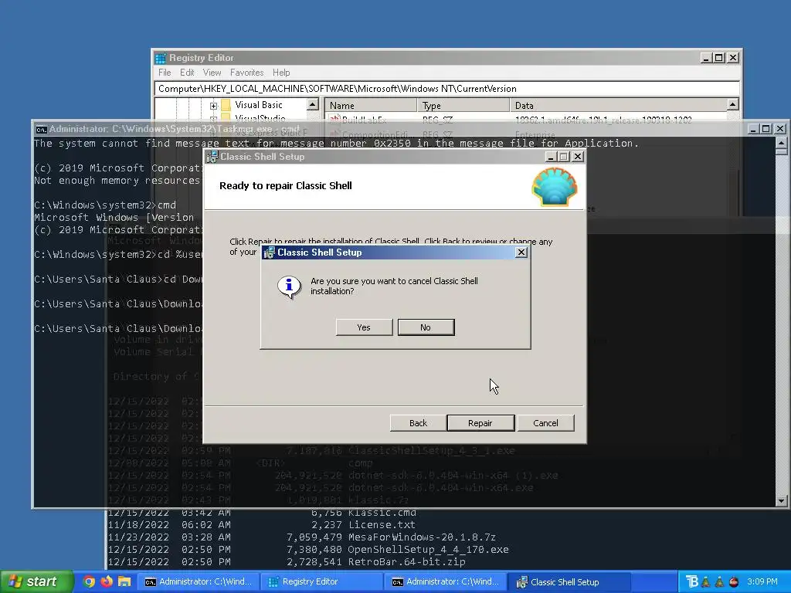This screenshot has height=593, width=791.
Task: Click scroll-up arrow of registry values list
Action: click(733, 105)
